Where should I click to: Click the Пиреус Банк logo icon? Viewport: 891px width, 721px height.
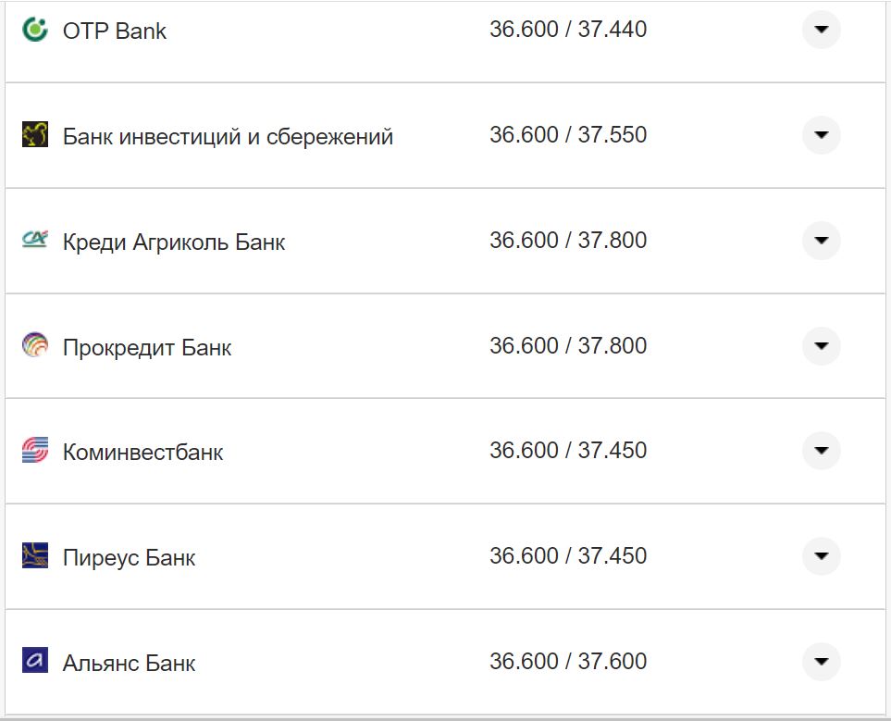35,556
